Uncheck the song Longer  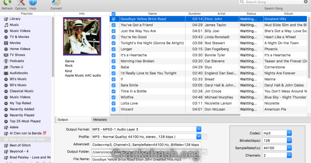click(x=113, y=49)
